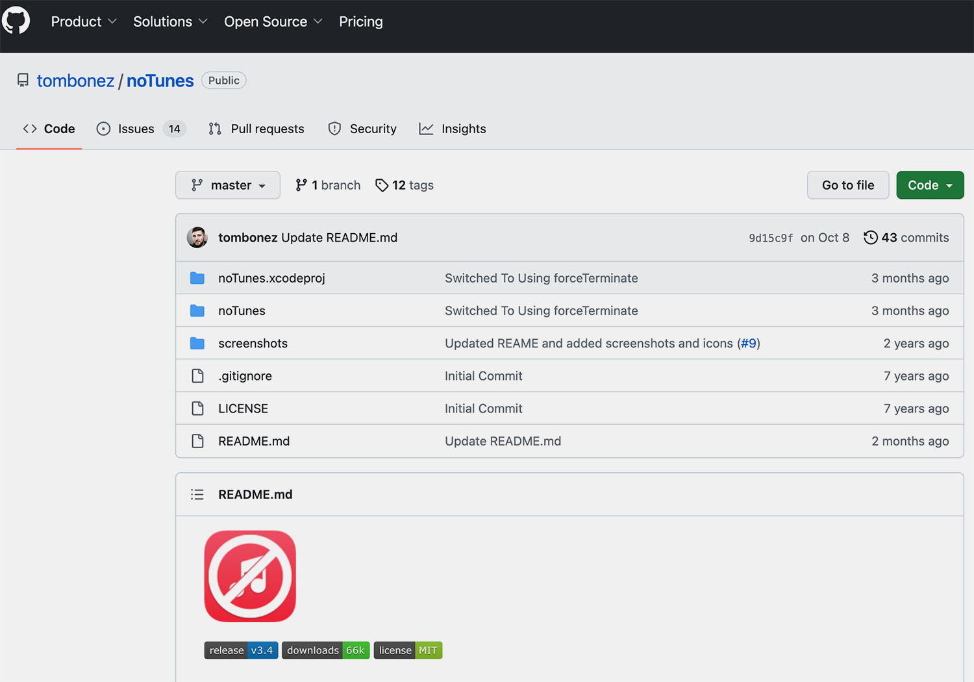
Task: Click the tags label icon
Action: 382,186
